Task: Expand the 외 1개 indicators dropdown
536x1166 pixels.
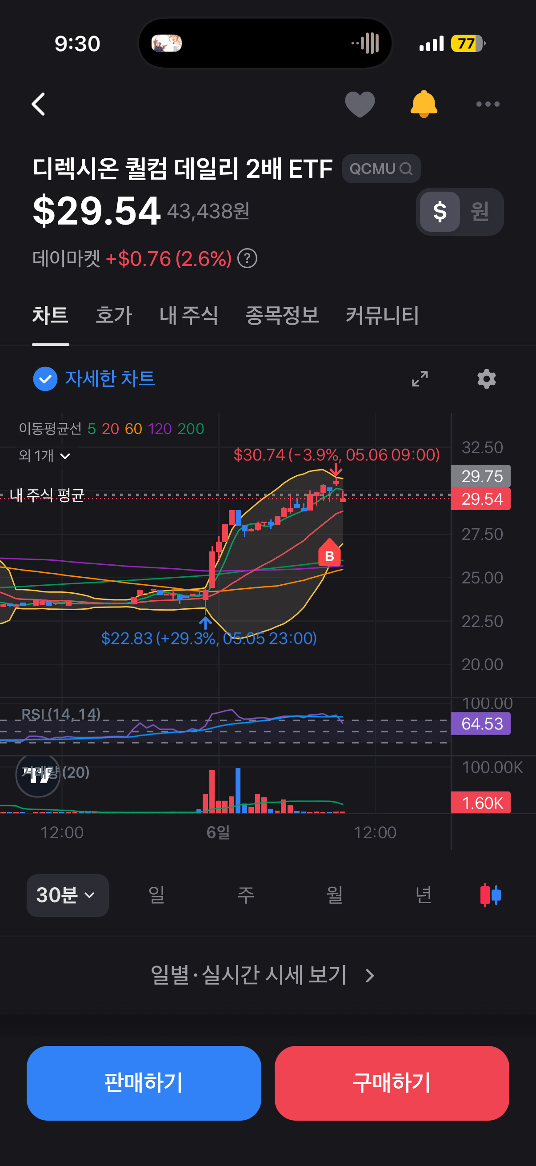Action: pyautogui.click(x=44, y=455)
